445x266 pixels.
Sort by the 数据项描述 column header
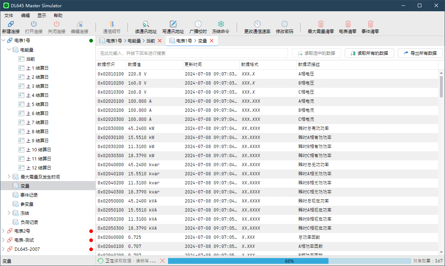coord(367,65)
